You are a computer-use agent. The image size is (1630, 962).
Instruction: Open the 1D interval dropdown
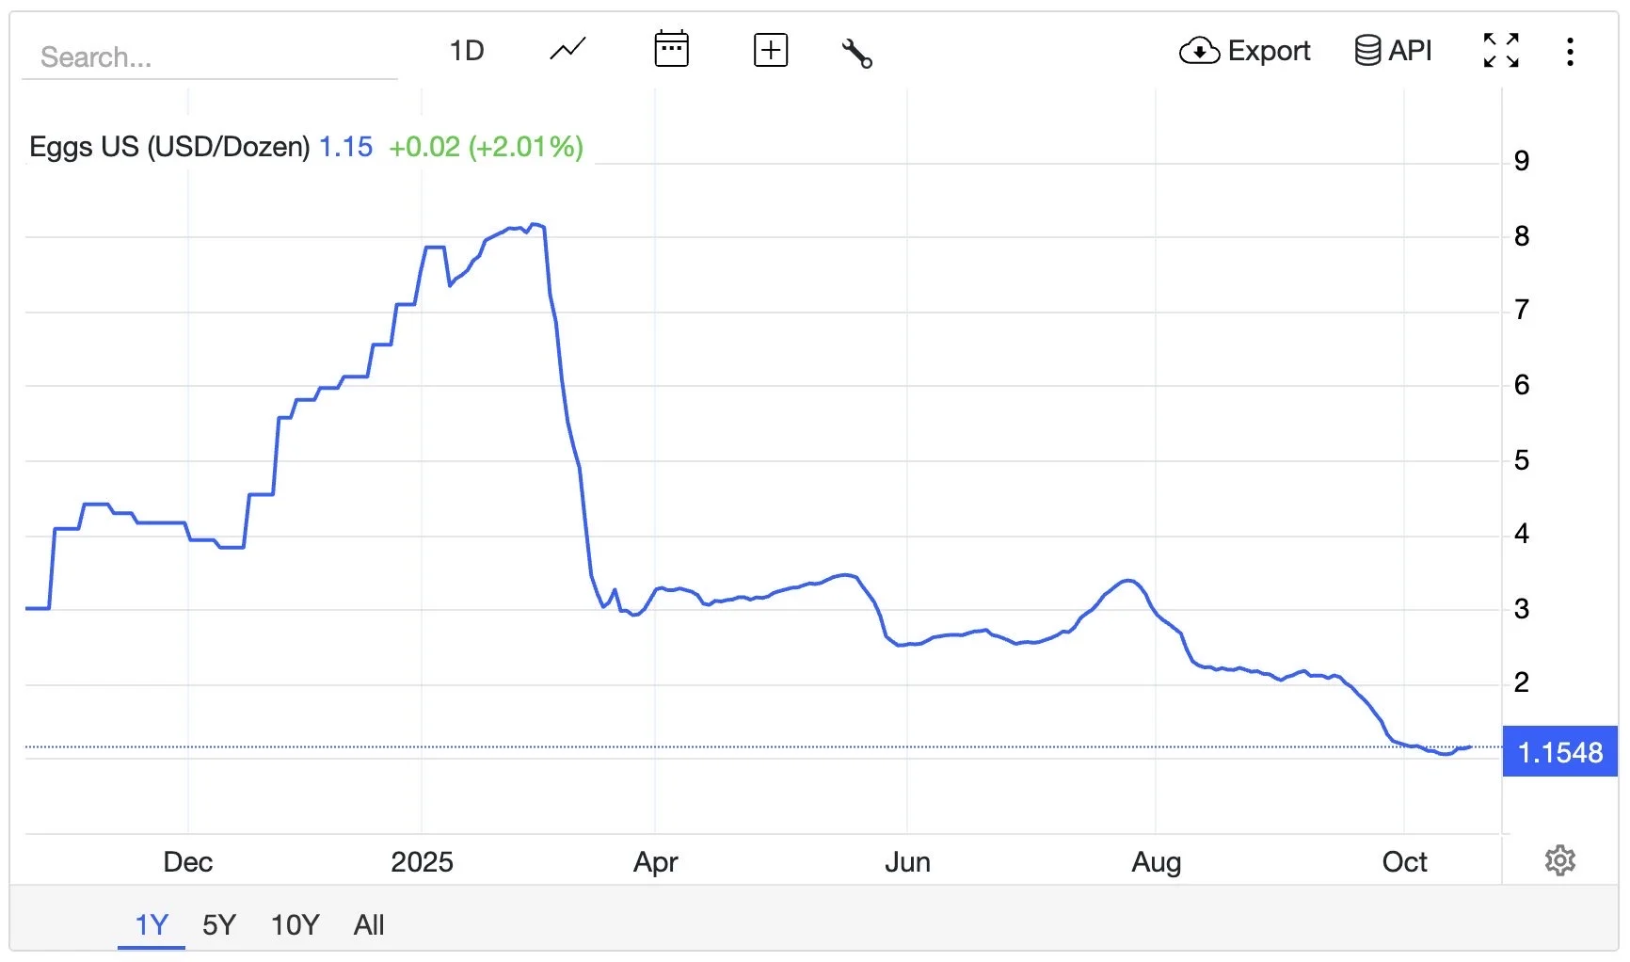pos(467,50)
